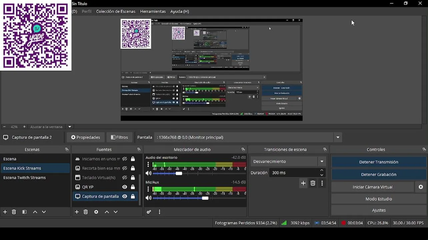Delete the selected scene via trash icon
This screenshot has height=240, width=428.
14,212
